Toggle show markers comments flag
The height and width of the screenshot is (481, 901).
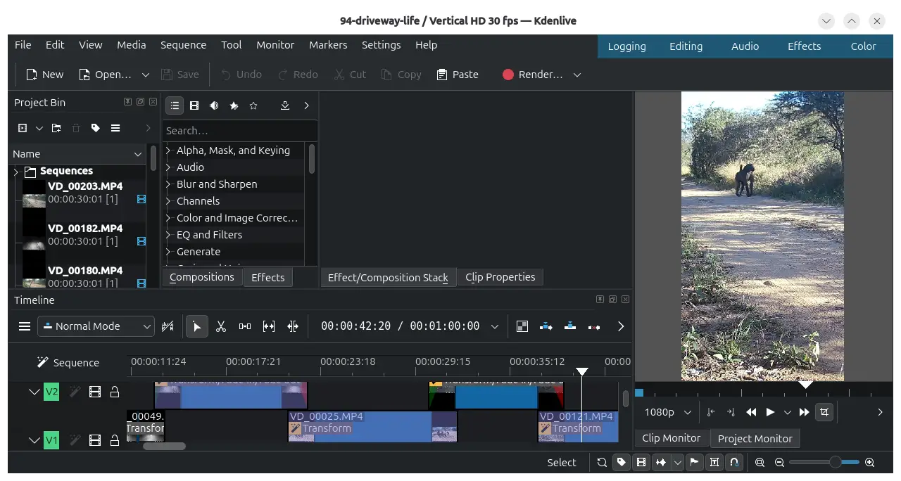click(695, 462)
